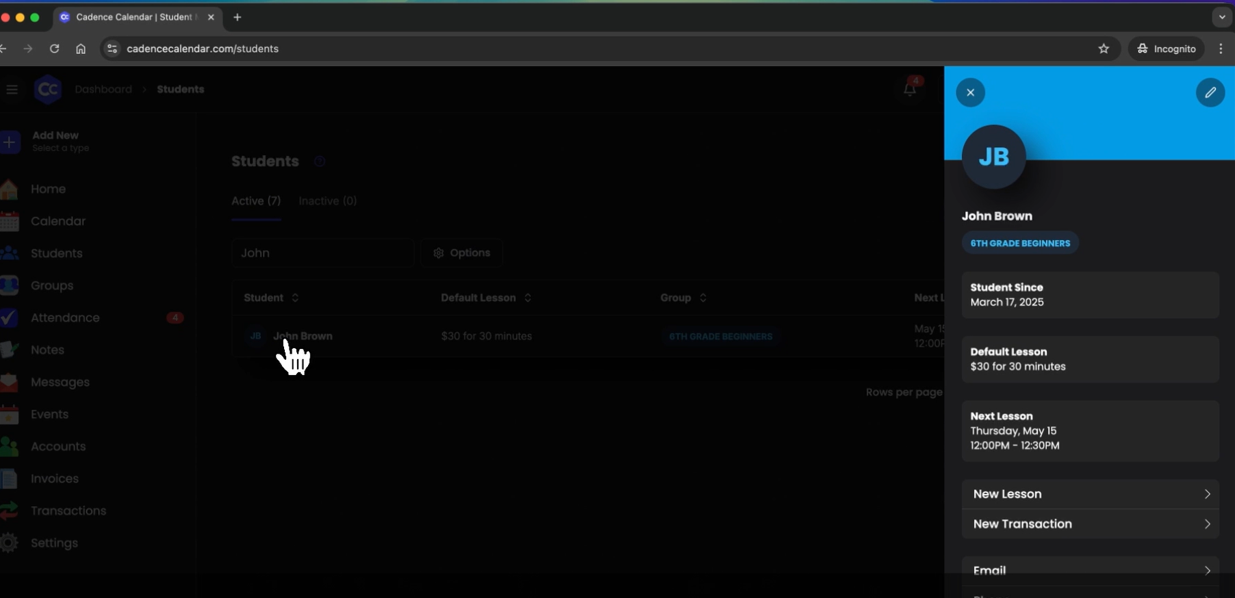Click the Events calendar icon
Image resolution: width=1235 pixels, height=598 pixels.
click(x=9, y=414)
